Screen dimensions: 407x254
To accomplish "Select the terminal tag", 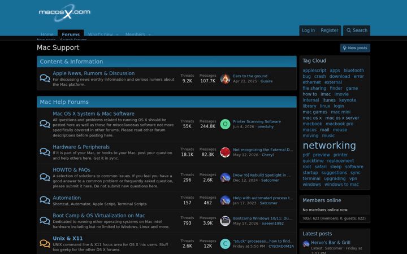I will pyautogui.click(x=311, y=178).
